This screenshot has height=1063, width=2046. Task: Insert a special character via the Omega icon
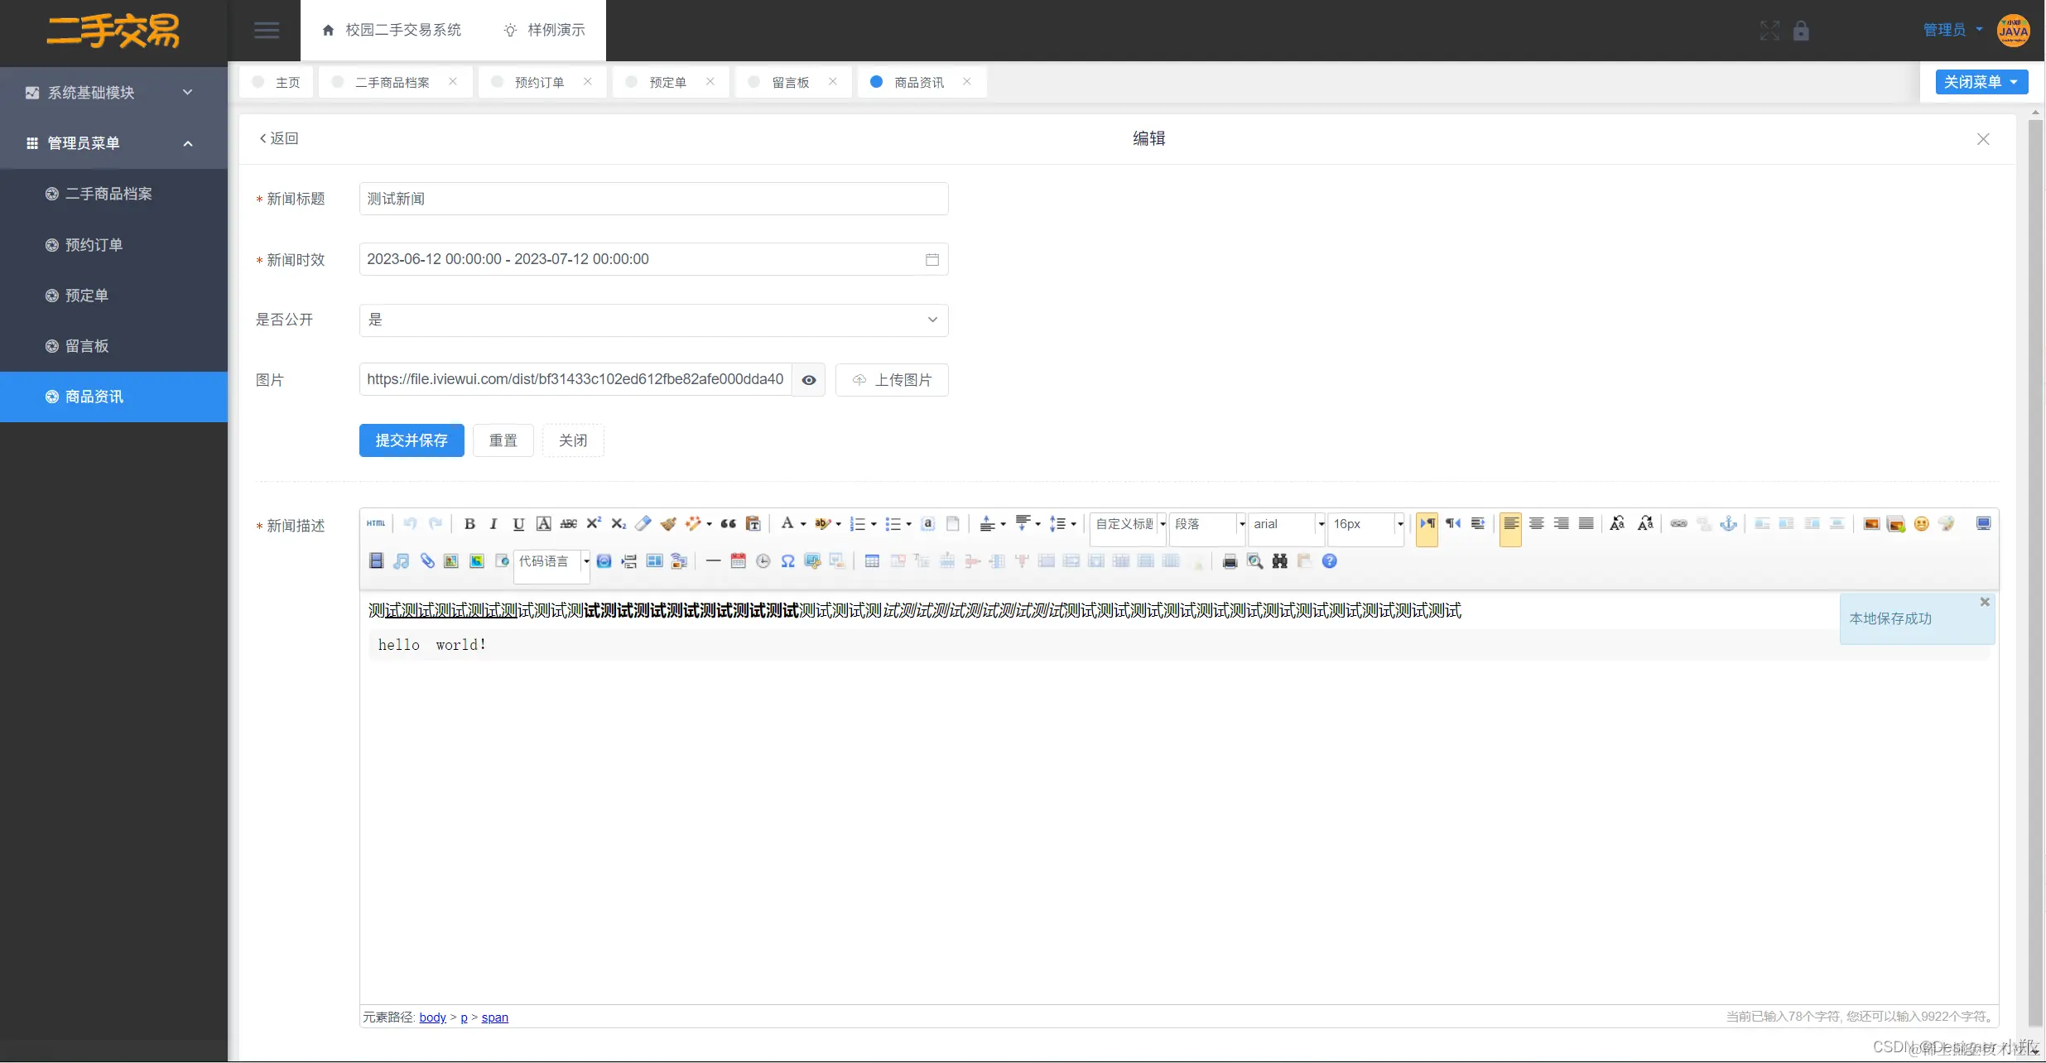pyautogui.click(x=787, y=561)
